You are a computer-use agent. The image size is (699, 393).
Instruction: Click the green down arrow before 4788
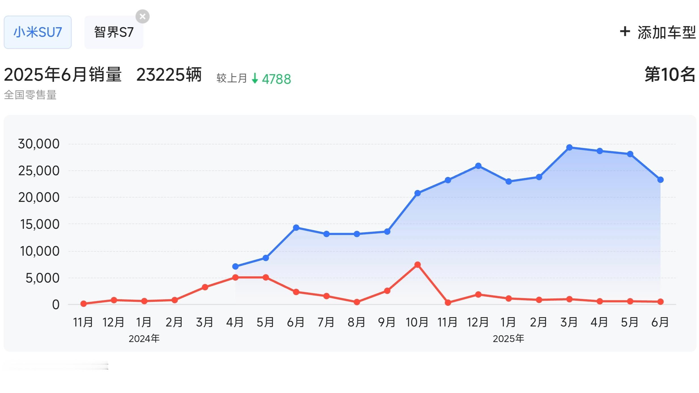tap(255, 78)
